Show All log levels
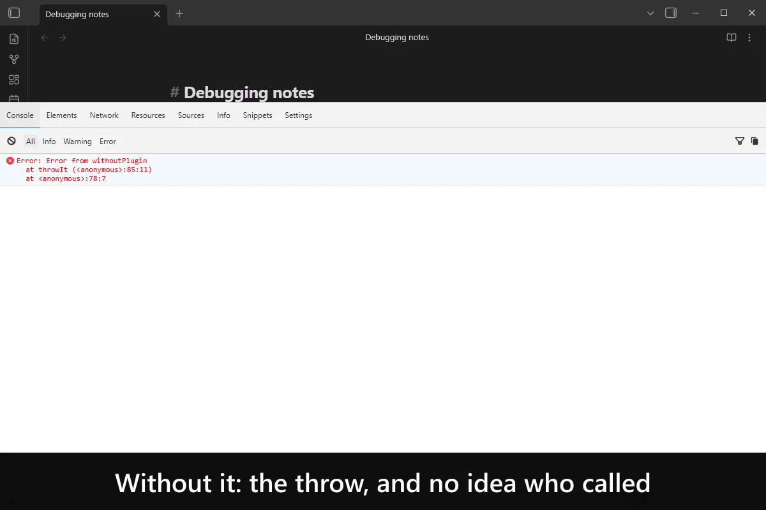The image size is (766, 510). [x=31, y=142]
